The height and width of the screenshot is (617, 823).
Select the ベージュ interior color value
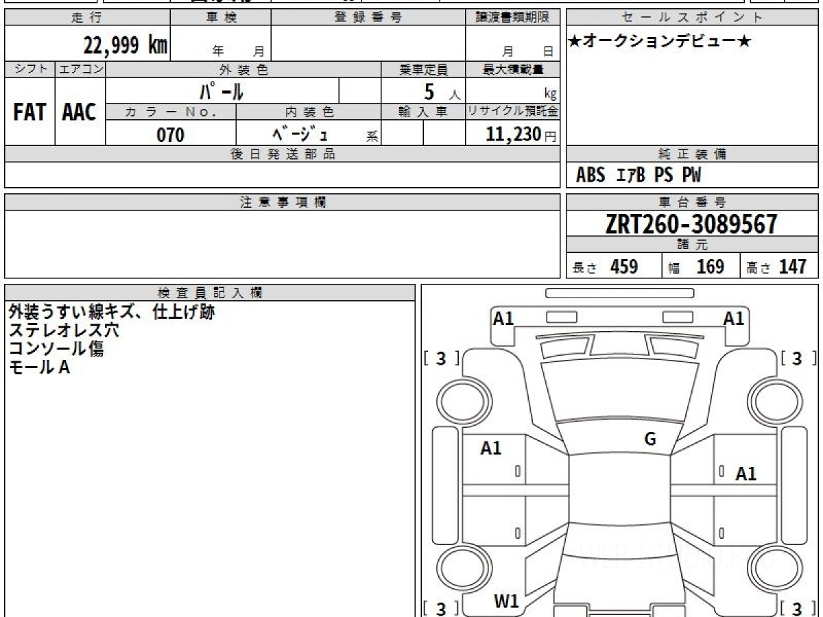click(x=300, y=134)
